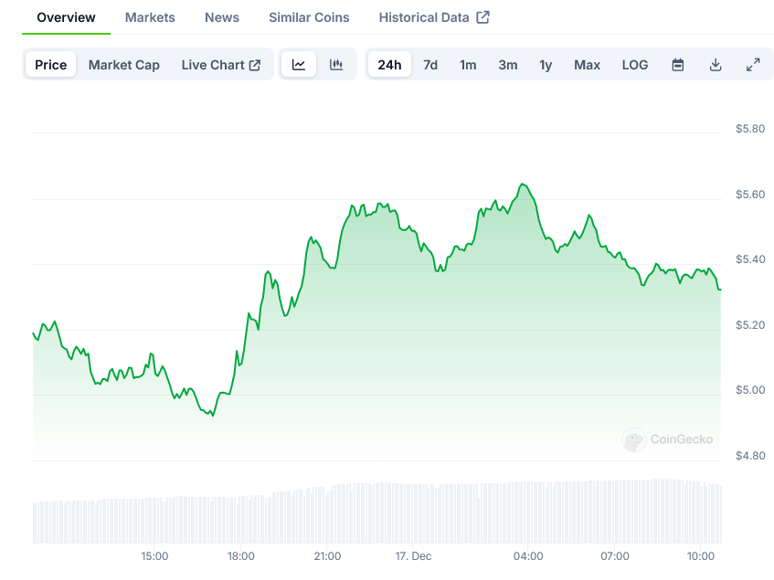Image resolution: width=774 pixels, height=580 pixels.
Task: Set chart range to 7d
Action: [x=430, y=65]
